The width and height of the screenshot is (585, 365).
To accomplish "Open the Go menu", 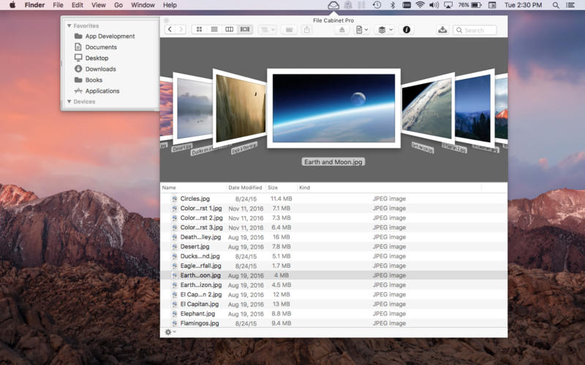I will pos(118,5).
